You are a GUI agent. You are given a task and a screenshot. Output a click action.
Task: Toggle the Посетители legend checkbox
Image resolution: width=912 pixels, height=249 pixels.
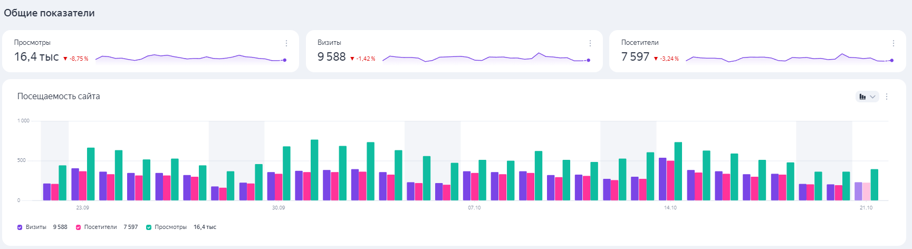[x=78, y=227]
